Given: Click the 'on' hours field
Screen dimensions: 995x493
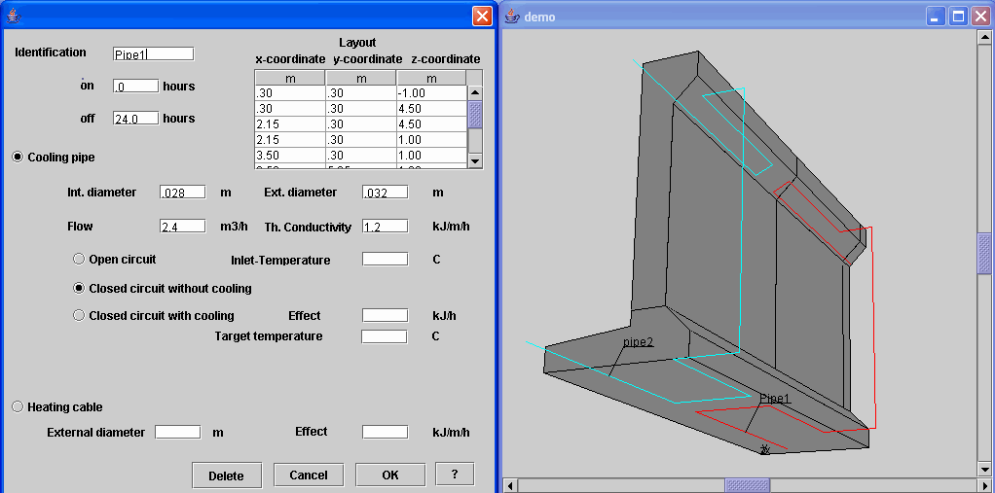Looking at the screenshot, I should 135,87.
